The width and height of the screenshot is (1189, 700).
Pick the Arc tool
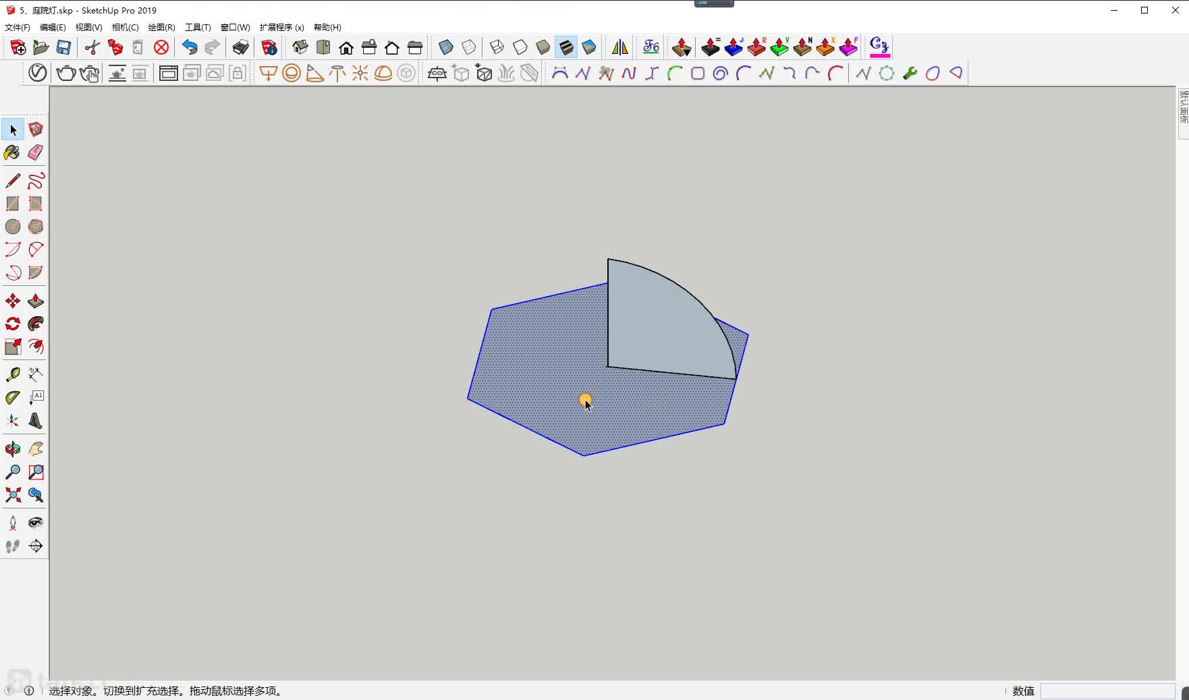(x=13, y=250)
